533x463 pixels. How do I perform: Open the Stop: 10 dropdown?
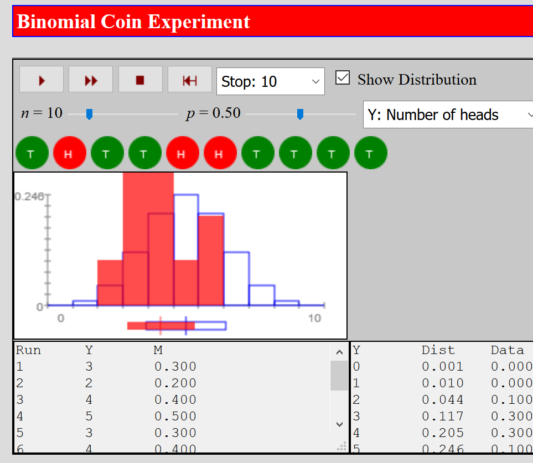(x=271, y=81)
